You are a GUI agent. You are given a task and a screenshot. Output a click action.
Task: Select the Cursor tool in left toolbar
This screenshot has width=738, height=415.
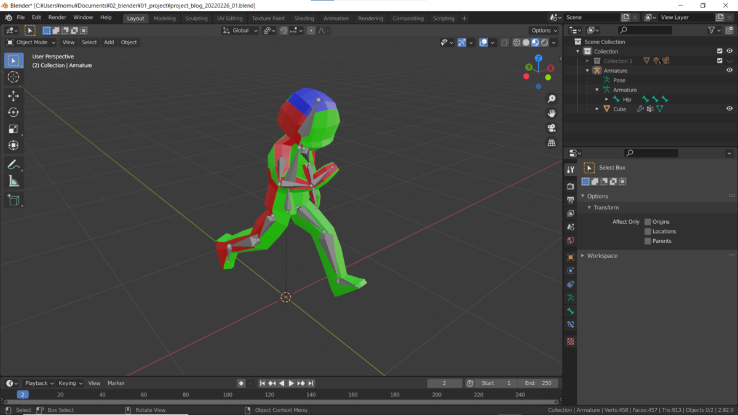(14, 77)
